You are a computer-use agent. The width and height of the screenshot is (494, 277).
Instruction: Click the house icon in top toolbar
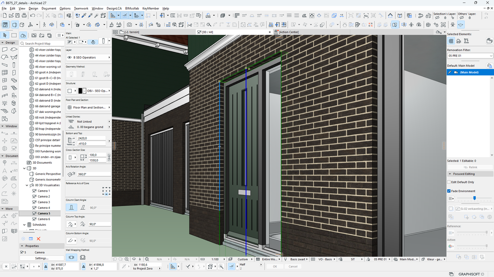(390, 15)
